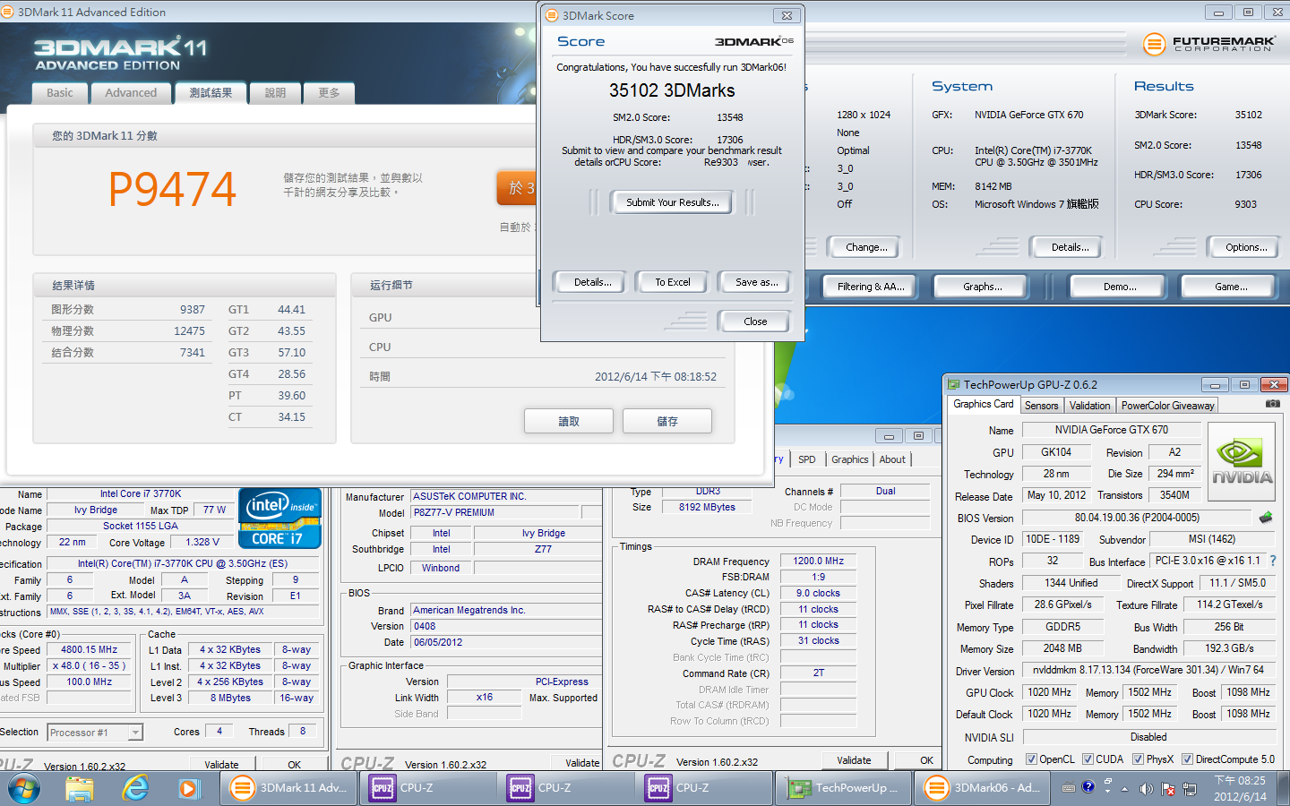Click the 35102 3DMarks score heading
This screenshot has width=1290, height=806.
point(672,90)
